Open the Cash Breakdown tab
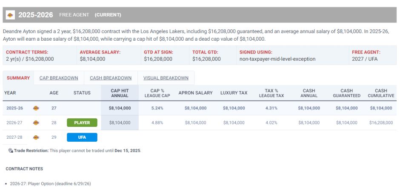Screen dimensions: 400x193 coord(111,78)
